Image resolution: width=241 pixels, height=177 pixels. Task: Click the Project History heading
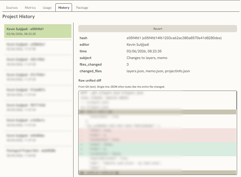pyautogui.click(x=19, y=17)
